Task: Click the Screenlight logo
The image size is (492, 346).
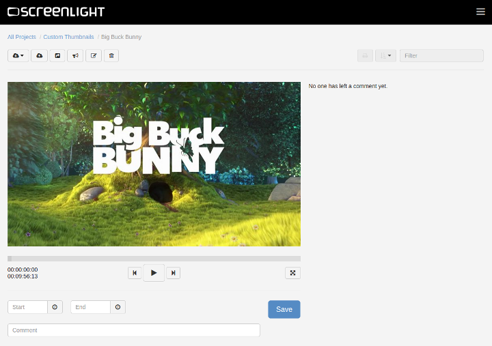Action: pyautogui.click(x=56, y=12)
